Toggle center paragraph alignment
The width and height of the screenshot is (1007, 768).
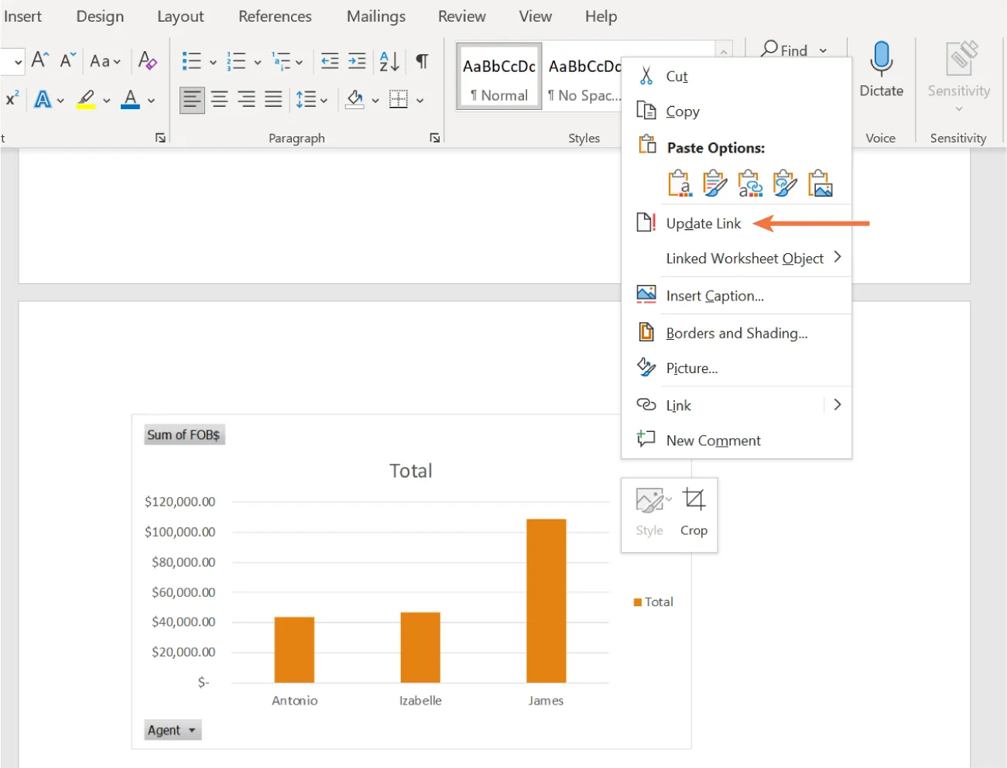tap(219, 99)
